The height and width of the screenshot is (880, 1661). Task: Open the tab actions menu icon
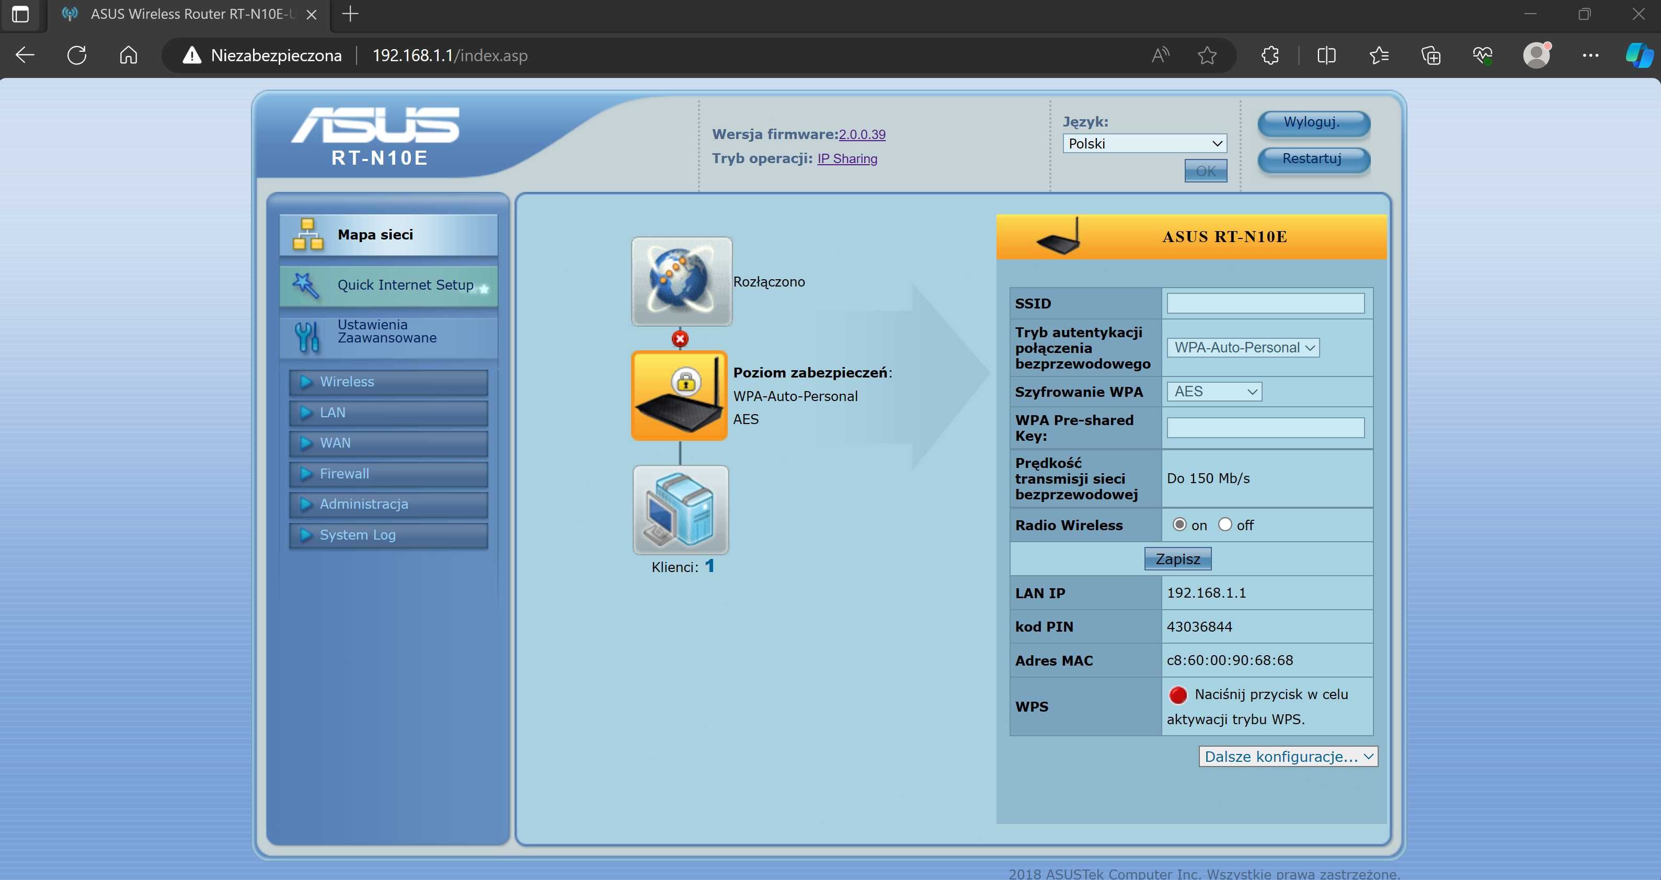click(20, 14)
